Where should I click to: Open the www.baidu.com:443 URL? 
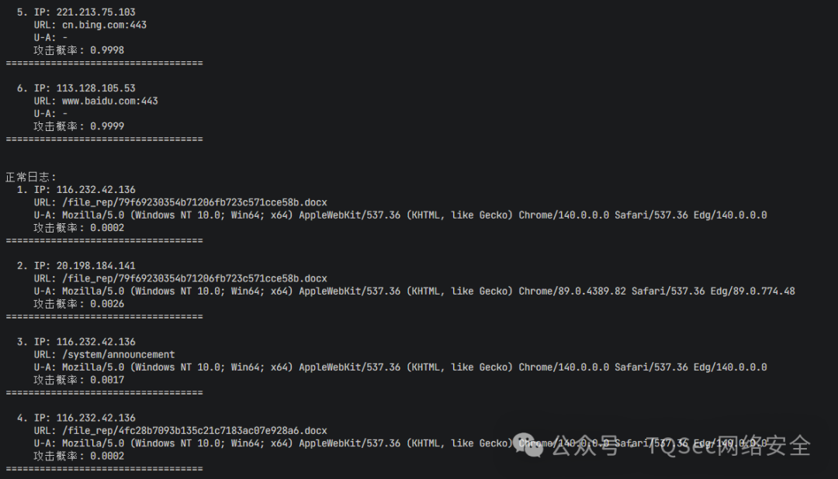click(109, 101)
